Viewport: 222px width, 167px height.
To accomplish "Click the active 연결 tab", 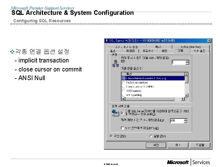I will [180, 50].
